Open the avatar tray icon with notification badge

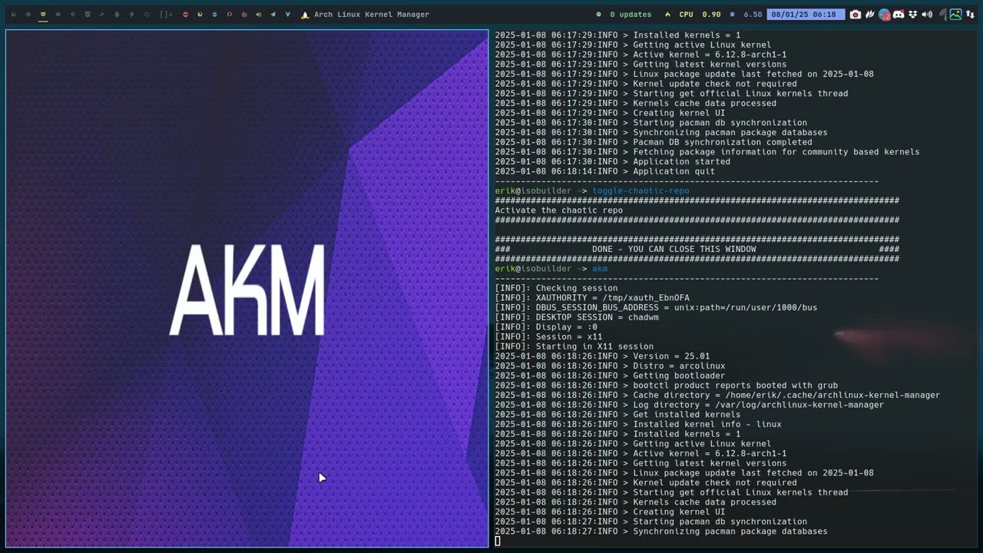884,15
